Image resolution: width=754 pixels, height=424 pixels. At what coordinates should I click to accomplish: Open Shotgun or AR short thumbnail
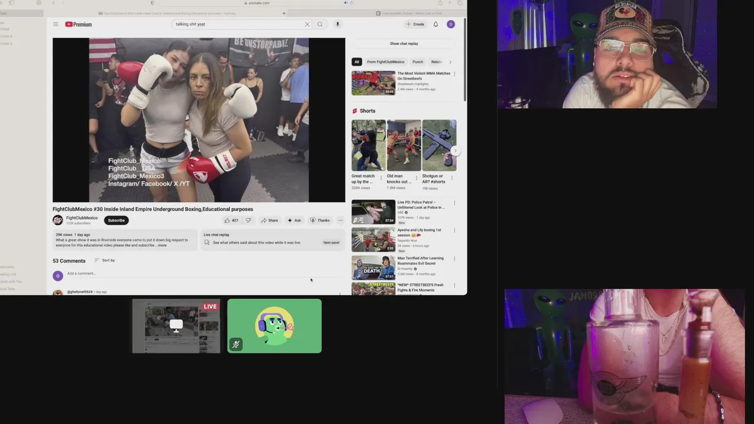pyautogui.click(x=439, y=145)
